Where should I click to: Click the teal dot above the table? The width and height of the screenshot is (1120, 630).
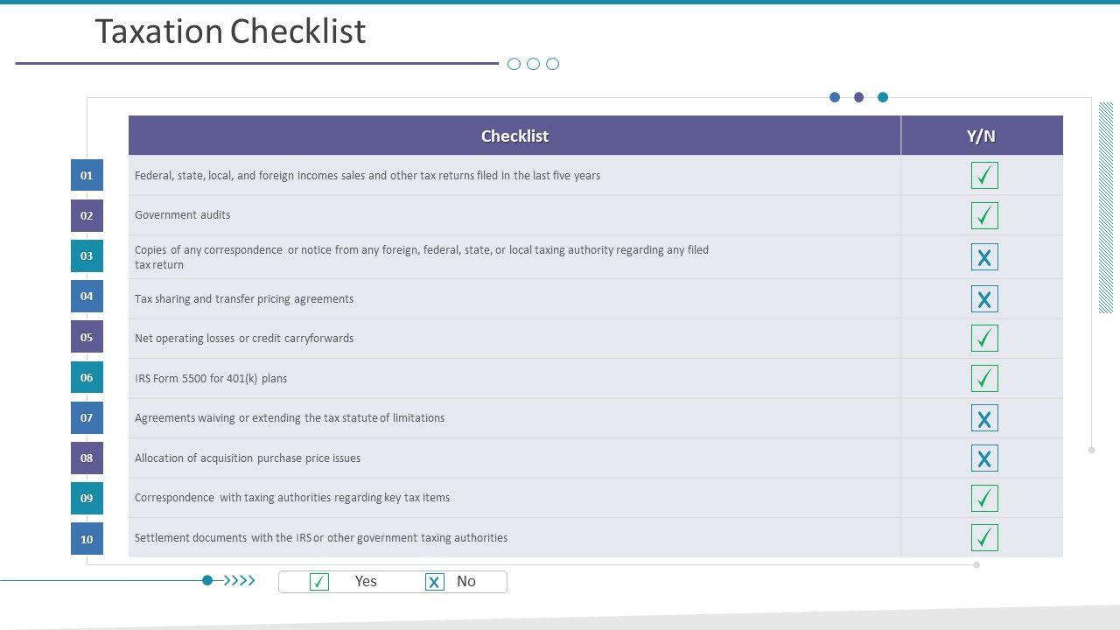click(883, 97)
